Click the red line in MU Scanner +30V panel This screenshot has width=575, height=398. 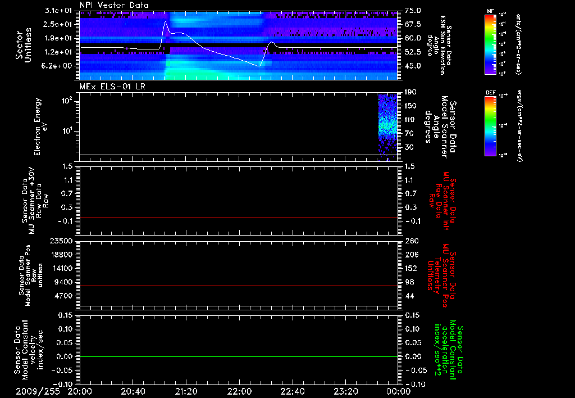coord(239,218)
